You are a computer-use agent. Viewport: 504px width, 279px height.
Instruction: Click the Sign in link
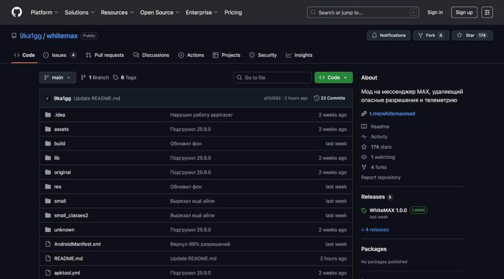tap(435, 12)
